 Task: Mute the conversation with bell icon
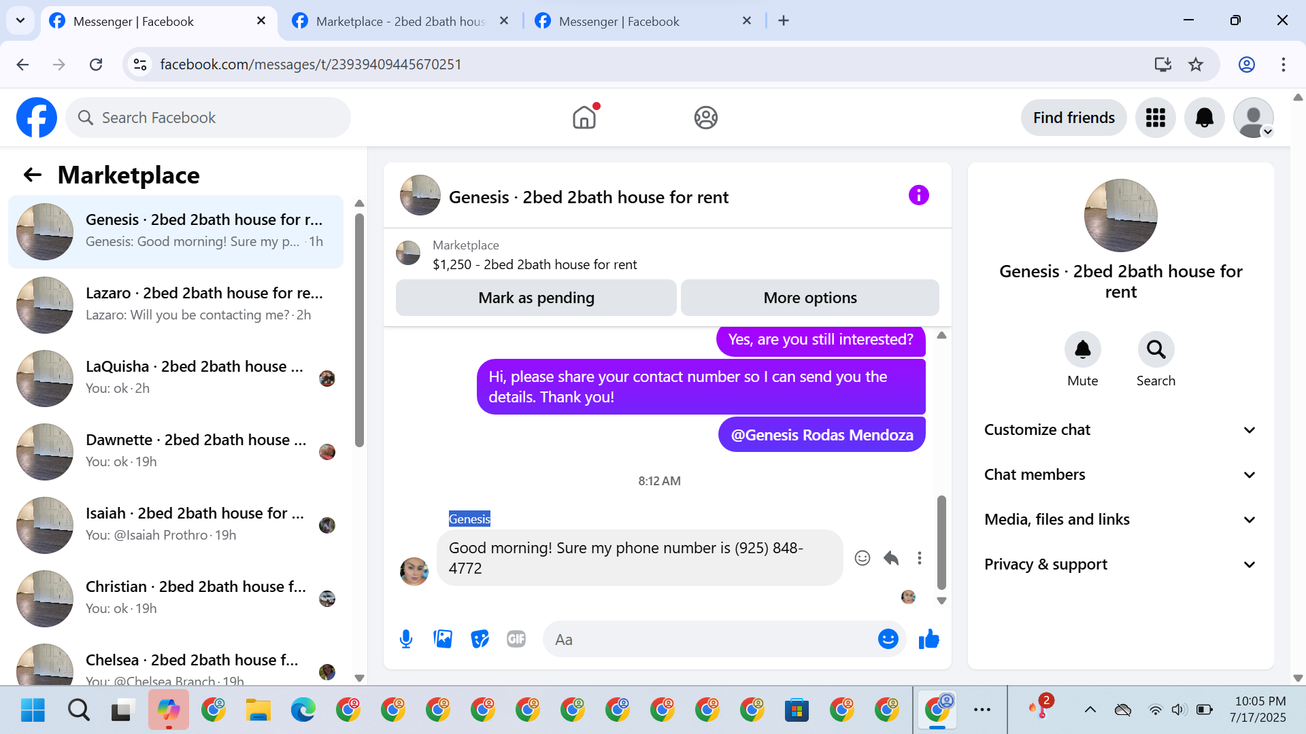pos(1082,349)
